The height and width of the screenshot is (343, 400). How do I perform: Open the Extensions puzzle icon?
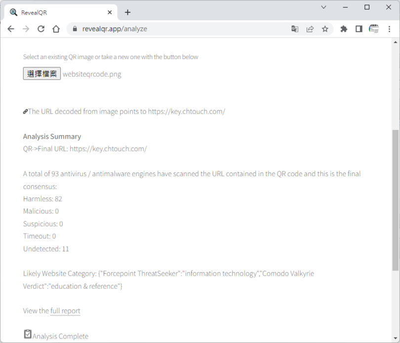[344, 29]
